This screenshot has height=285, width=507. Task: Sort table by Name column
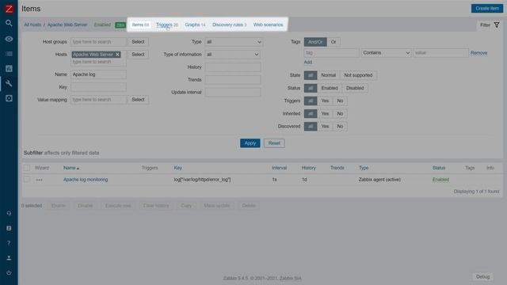tap(71, 168)
